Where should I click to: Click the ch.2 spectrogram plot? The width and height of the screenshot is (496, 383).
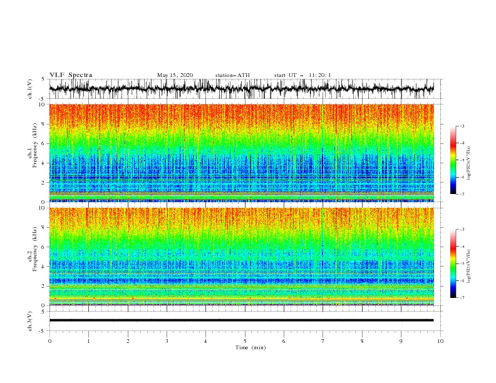(x=241, y=257)
